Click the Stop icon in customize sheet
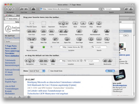Screen dimensions: 139x104 [x=91, y=23]
